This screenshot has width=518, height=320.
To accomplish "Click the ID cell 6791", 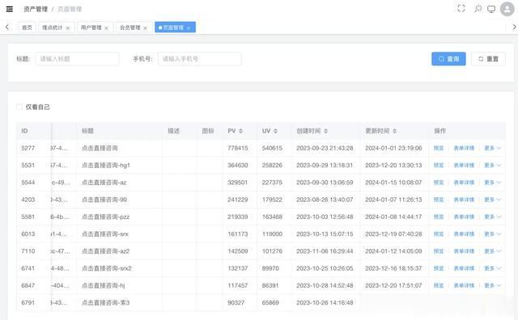I will coord(28,302).
